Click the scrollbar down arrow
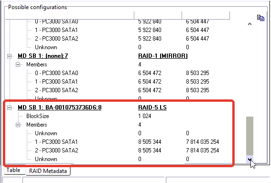 [x=249, y=159]
